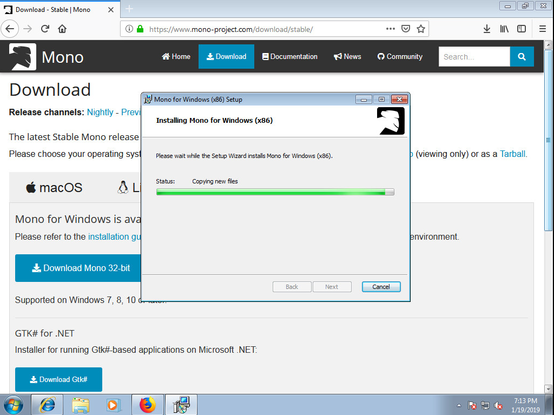
Task: Click the network tray icon
Action: tap(485, 405)
